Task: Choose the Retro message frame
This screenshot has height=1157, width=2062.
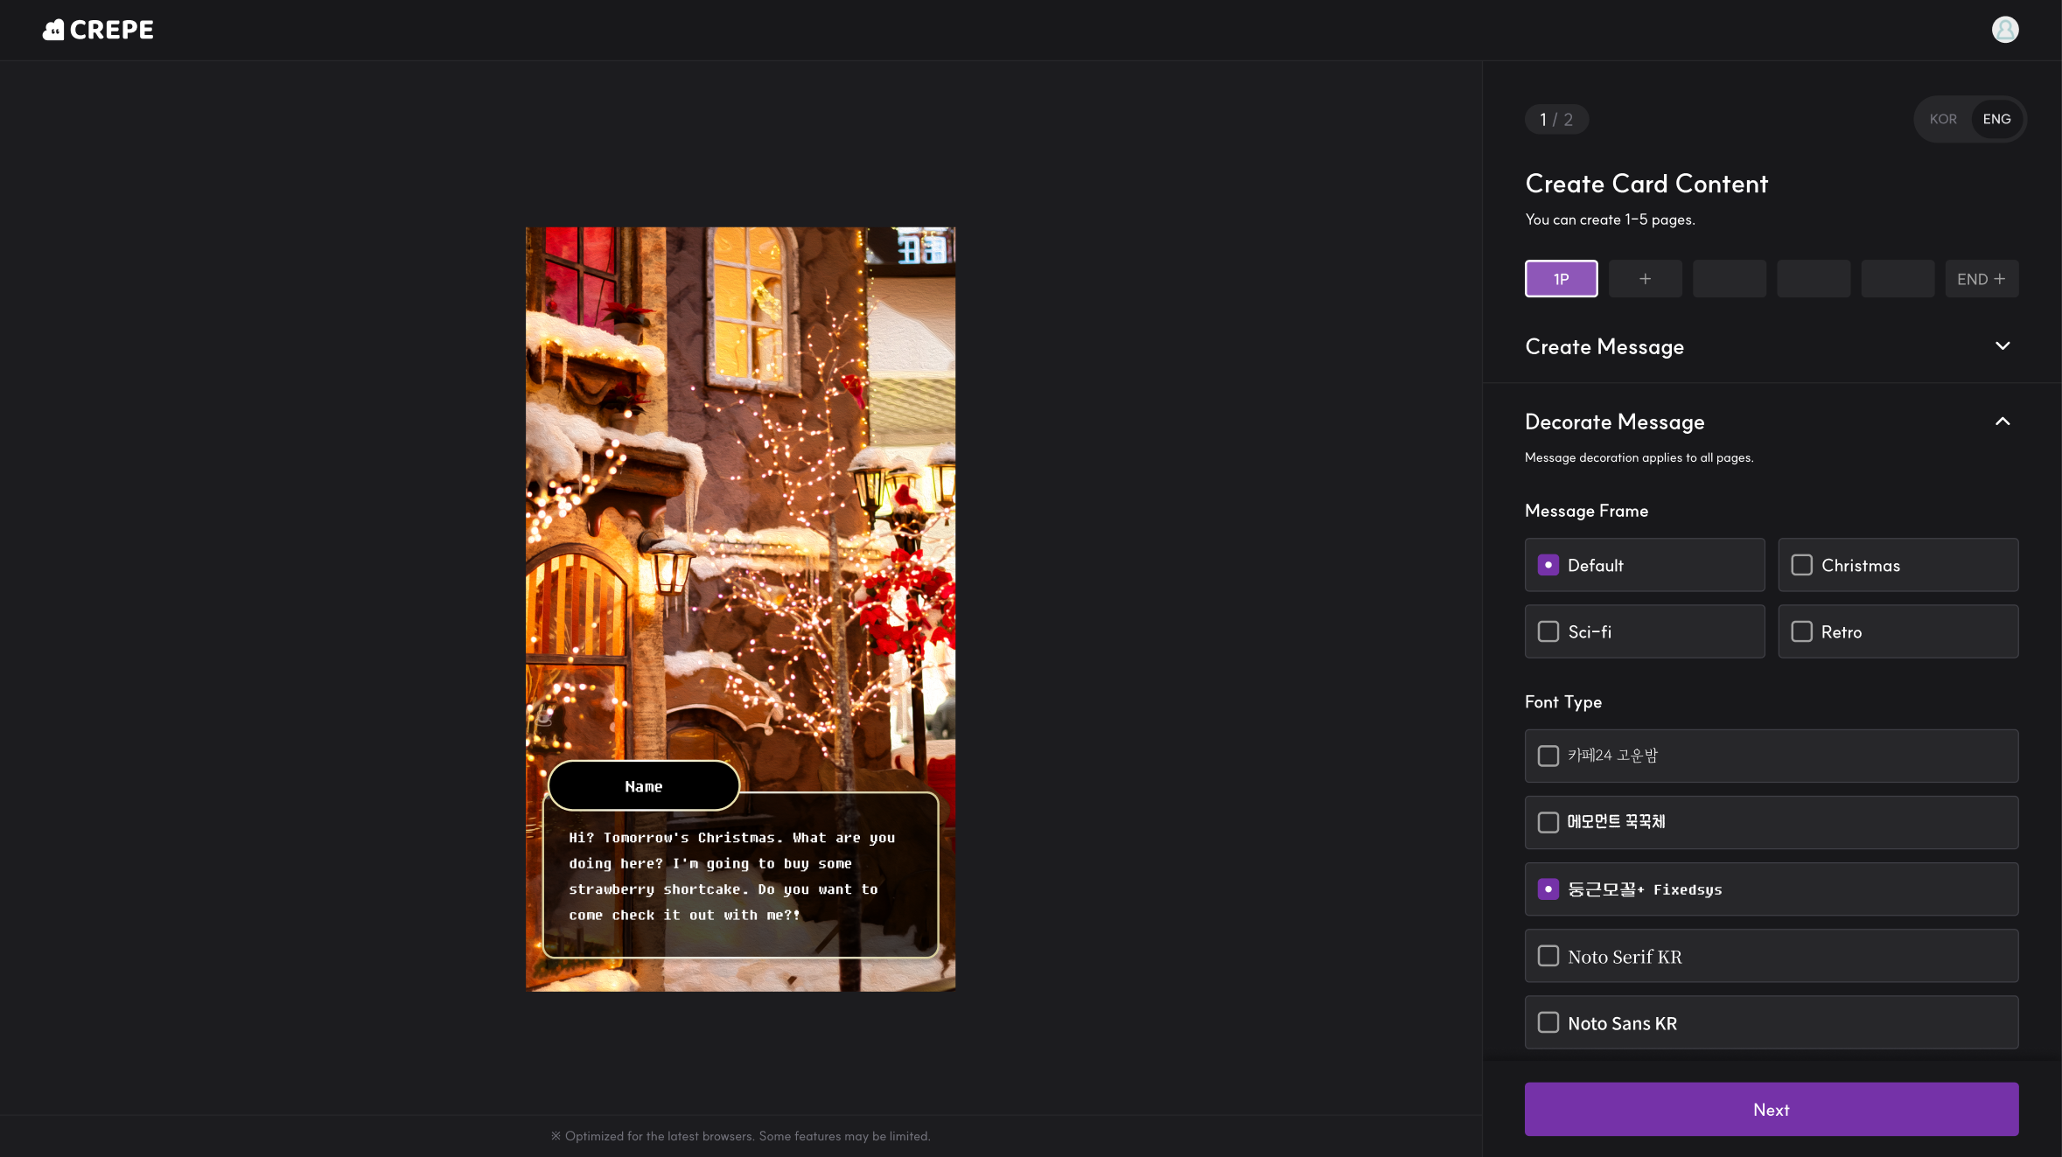Action: [1898, 631]
